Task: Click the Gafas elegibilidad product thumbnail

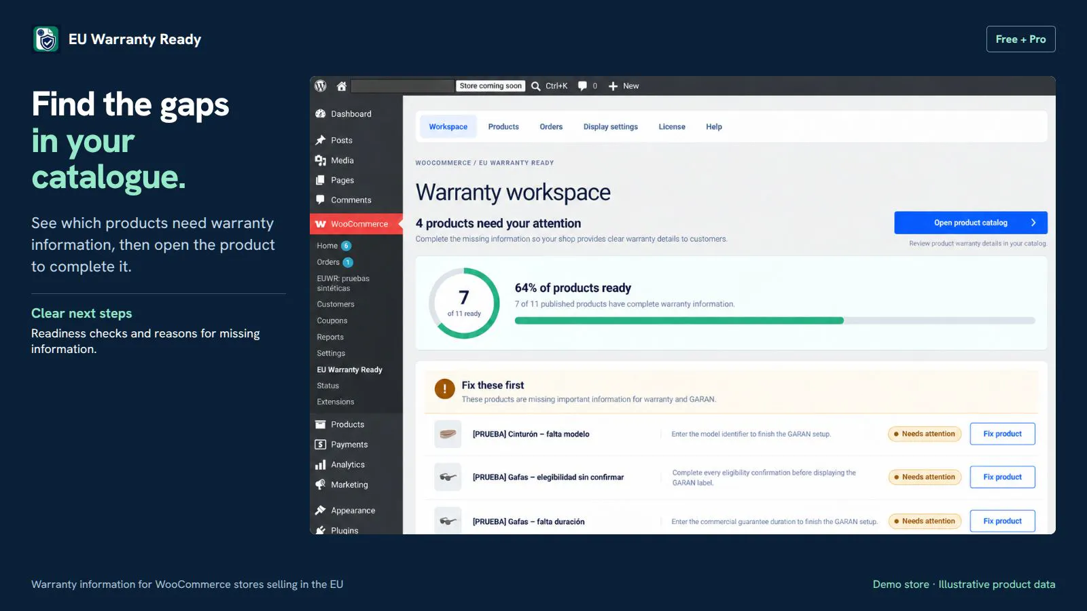Action: [x=448, y=477]
